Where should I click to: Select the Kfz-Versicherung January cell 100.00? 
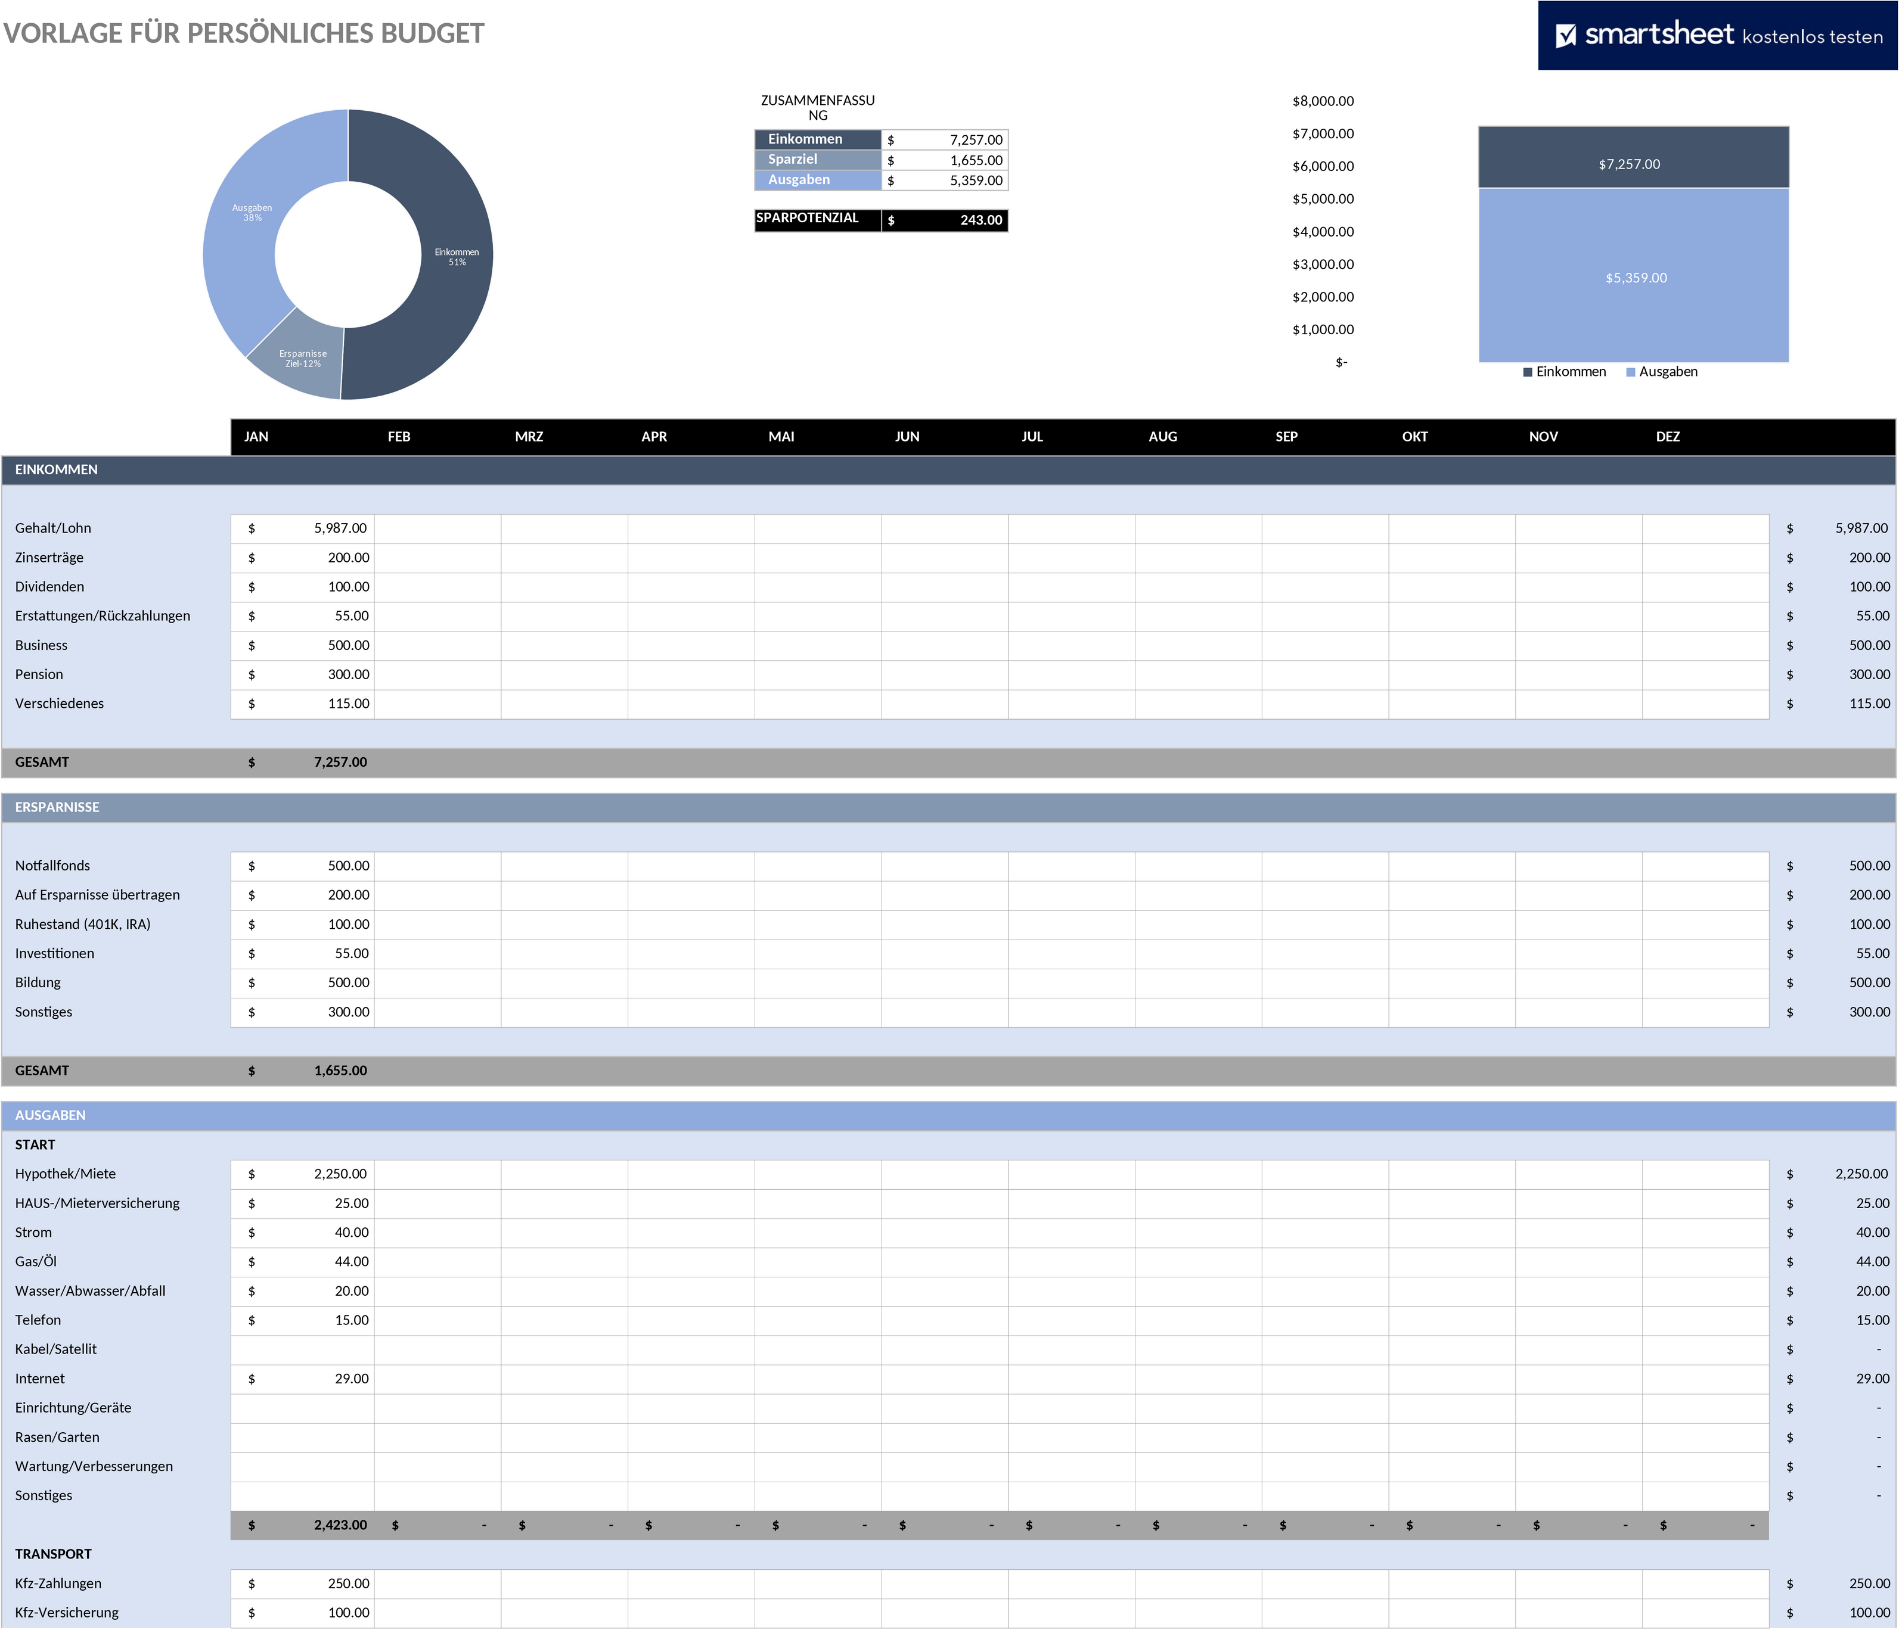[x=302, y=1613]
